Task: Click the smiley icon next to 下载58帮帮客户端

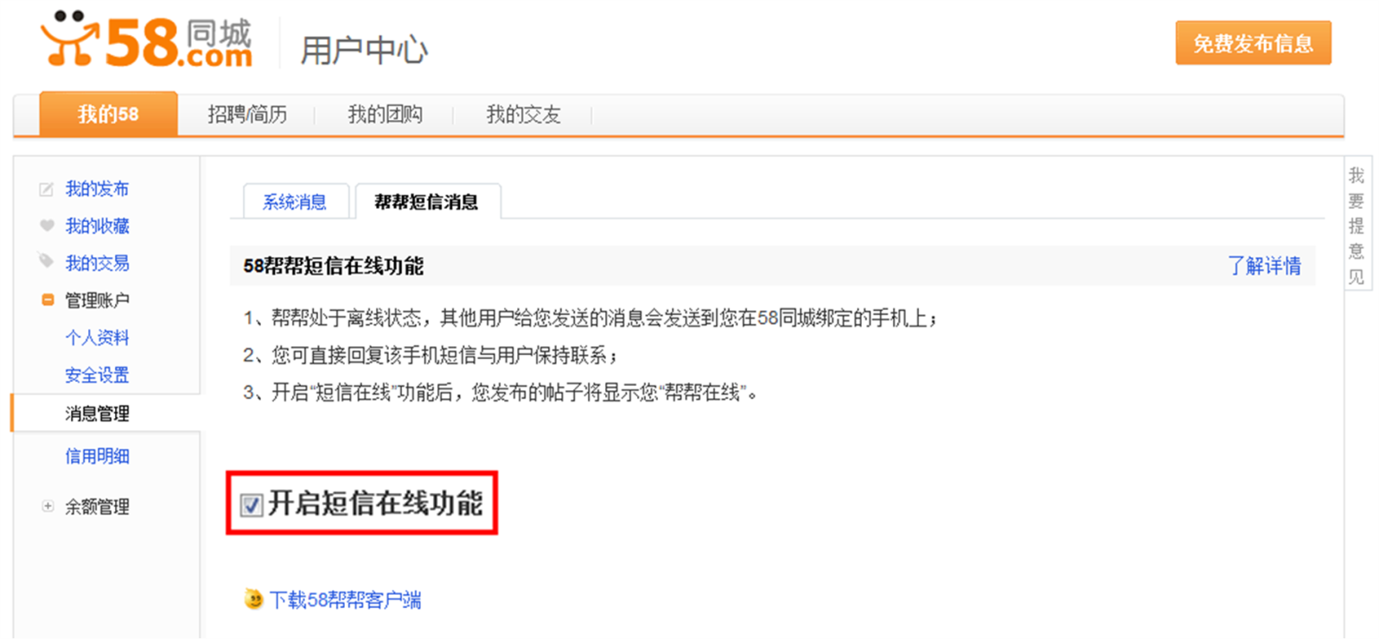Action: pyautogui.click(x=253, y=598)
